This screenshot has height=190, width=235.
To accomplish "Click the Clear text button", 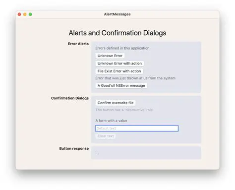I will pos(106,136).
